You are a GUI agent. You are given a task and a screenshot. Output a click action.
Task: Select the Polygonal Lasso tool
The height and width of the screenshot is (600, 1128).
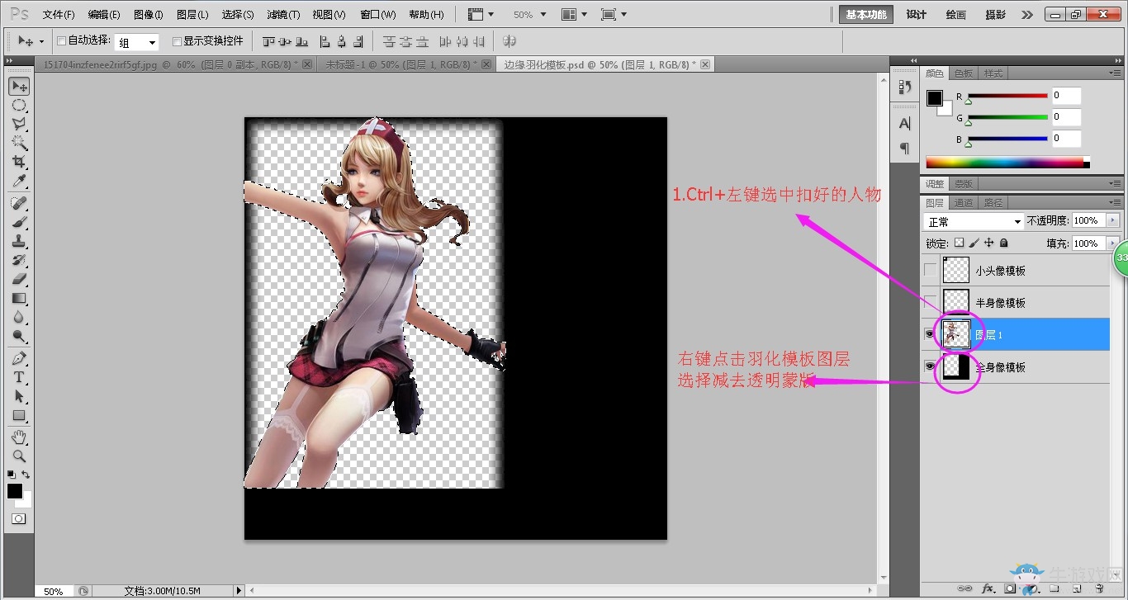pos(18,124)
